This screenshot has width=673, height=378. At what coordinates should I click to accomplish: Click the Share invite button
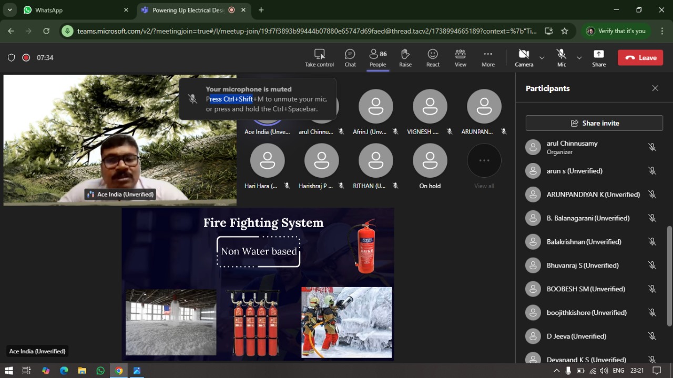point(594,123)
